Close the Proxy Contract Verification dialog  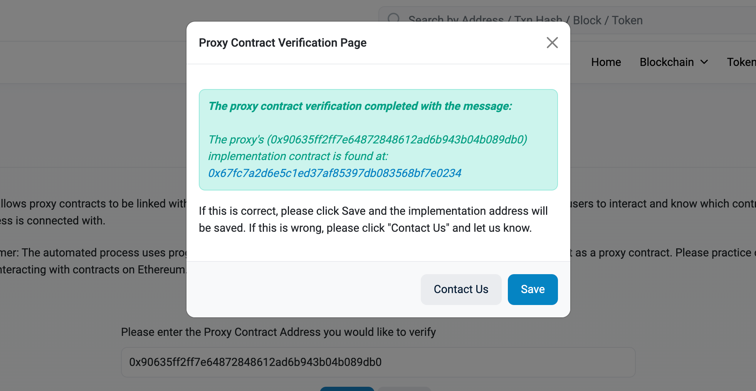tap(552, 42)
